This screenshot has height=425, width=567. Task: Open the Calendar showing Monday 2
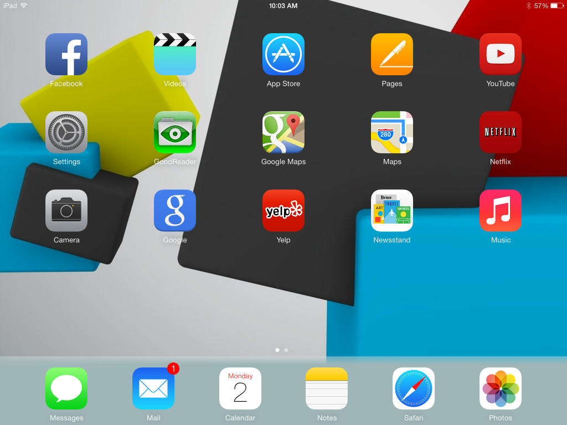[240, 388]
